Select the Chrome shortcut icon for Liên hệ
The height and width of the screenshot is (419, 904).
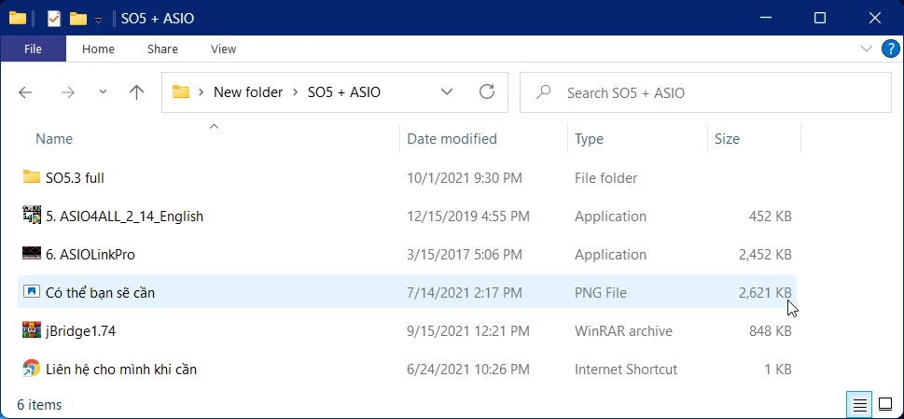pos(31,369)
